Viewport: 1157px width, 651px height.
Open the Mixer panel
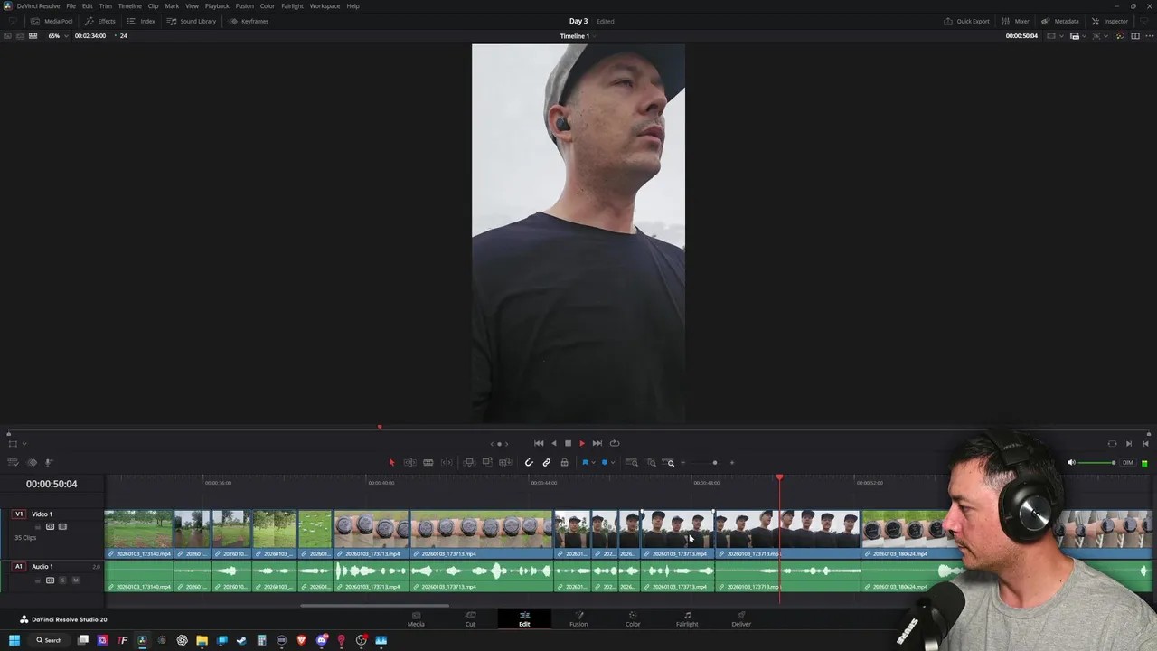(1015, 21)
